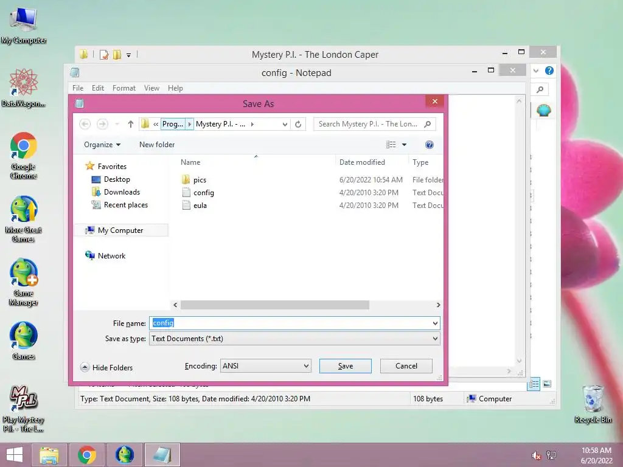The height and width of the screenshot is (467, 623).
Task: Click Mystery P.I. breadcrumb segment
Action: [220, 124]
